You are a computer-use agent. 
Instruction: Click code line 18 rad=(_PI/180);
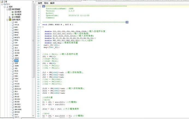click(x=52, y=45)
